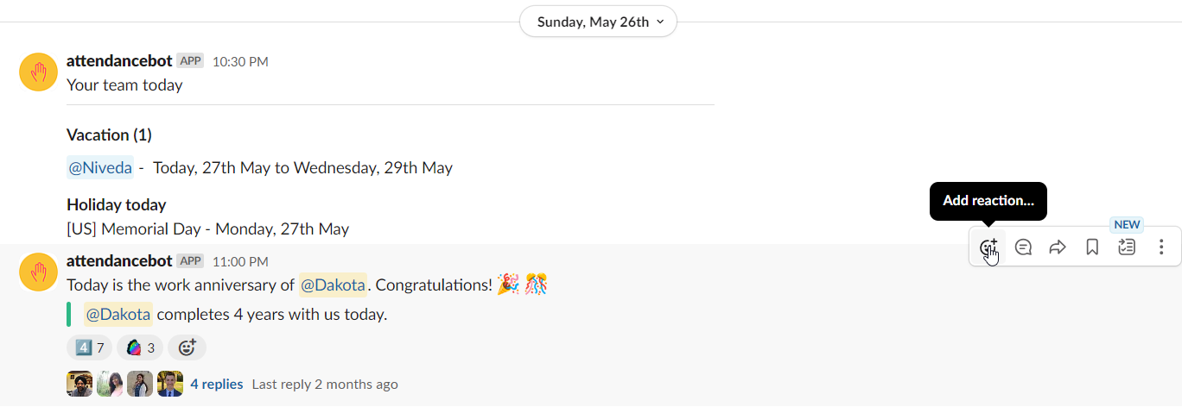Open the 4 replies thread link
1182x413 pixels.
pyautogui.click(x=217, y=384)
